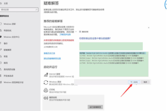Open the Windows 更新 sidebar item
This screenshot has height=111, width=167.
tap(10, 24)
